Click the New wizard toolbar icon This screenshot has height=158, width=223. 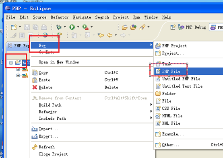14,27
